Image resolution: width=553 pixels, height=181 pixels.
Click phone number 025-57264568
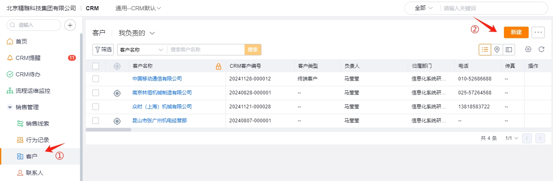tap(475, 93)
